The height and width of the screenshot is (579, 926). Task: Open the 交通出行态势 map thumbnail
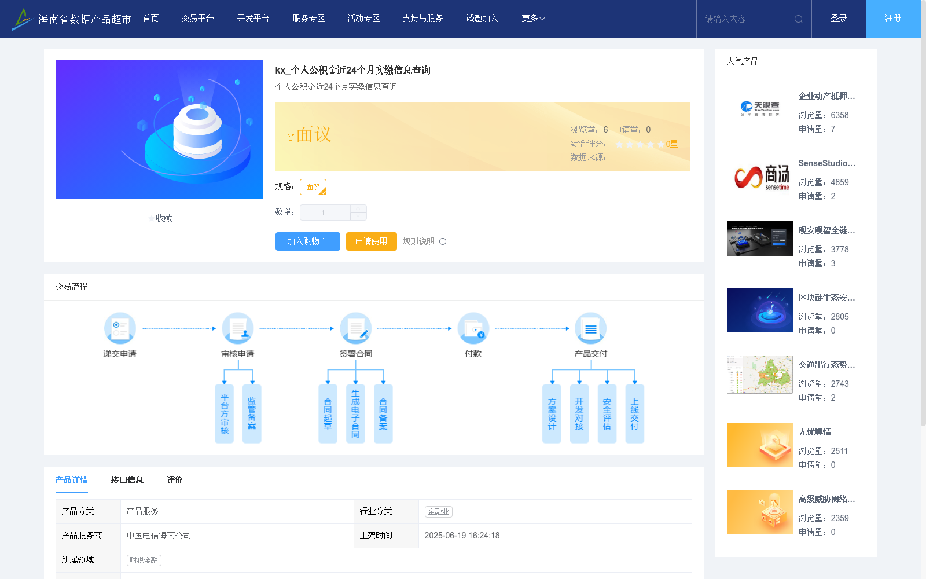click(760, 375)
